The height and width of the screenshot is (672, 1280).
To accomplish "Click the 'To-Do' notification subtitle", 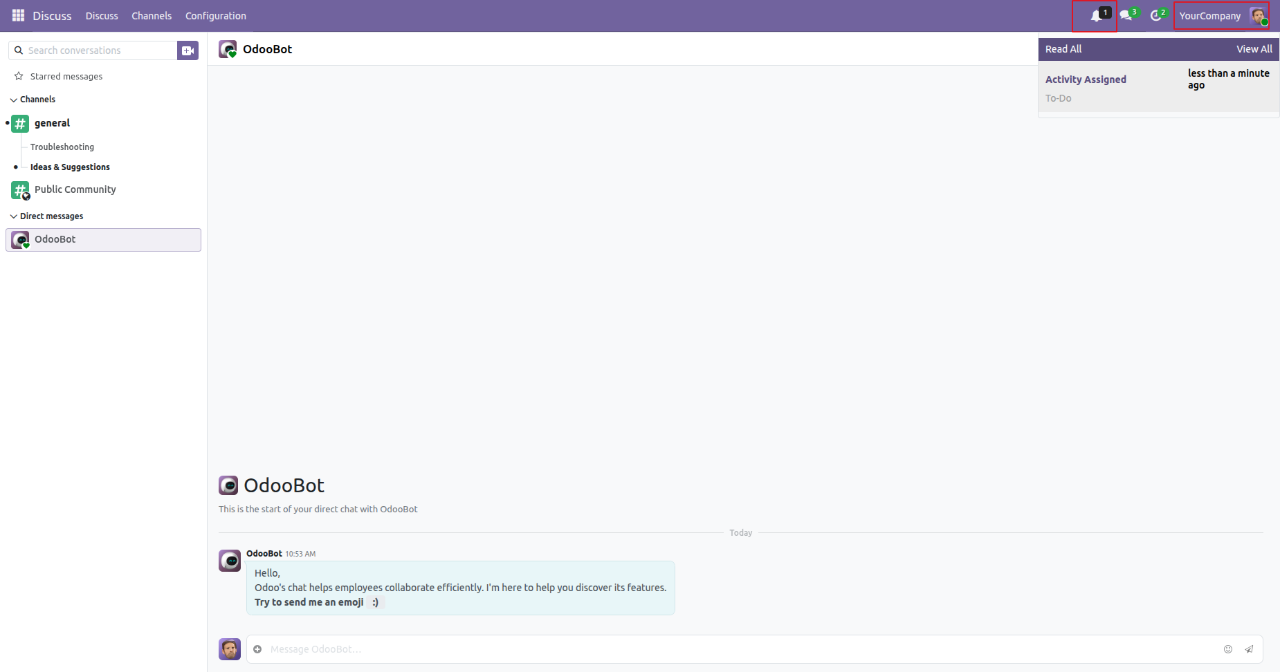I will click(x=1059, y=98).
